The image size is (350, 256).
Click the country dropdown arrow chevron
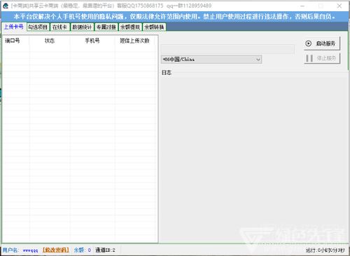click(x=258, y=60)
